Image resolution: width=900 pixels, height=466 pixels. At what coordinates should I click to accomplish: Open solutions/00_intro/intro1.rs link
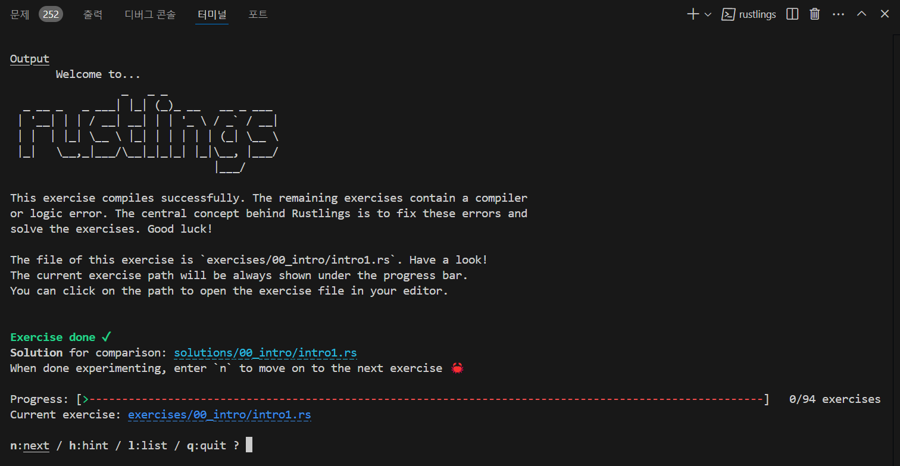[265, 353]
